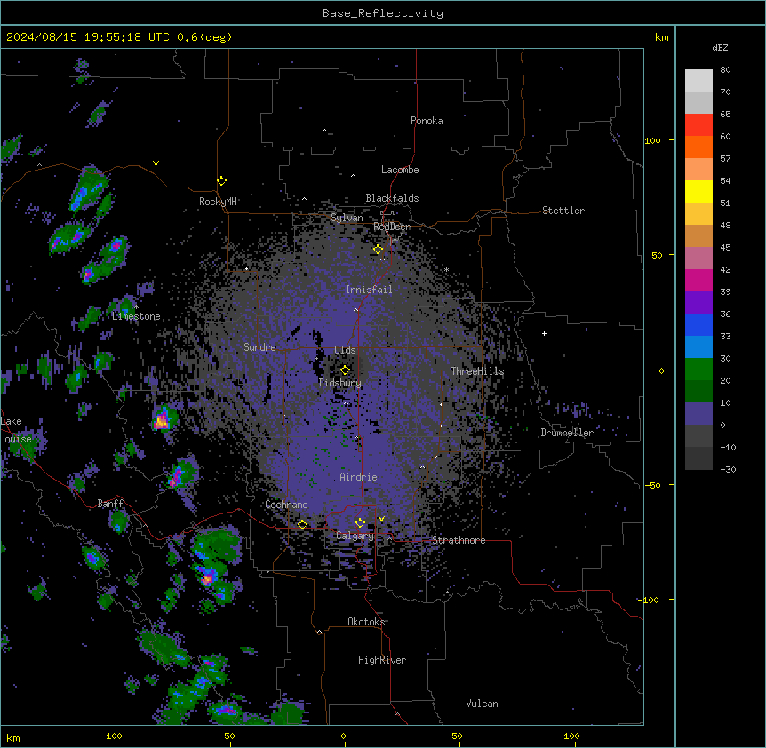
Task: Select the 0.6(deg) elevation angle text
Action: point(204,37)
